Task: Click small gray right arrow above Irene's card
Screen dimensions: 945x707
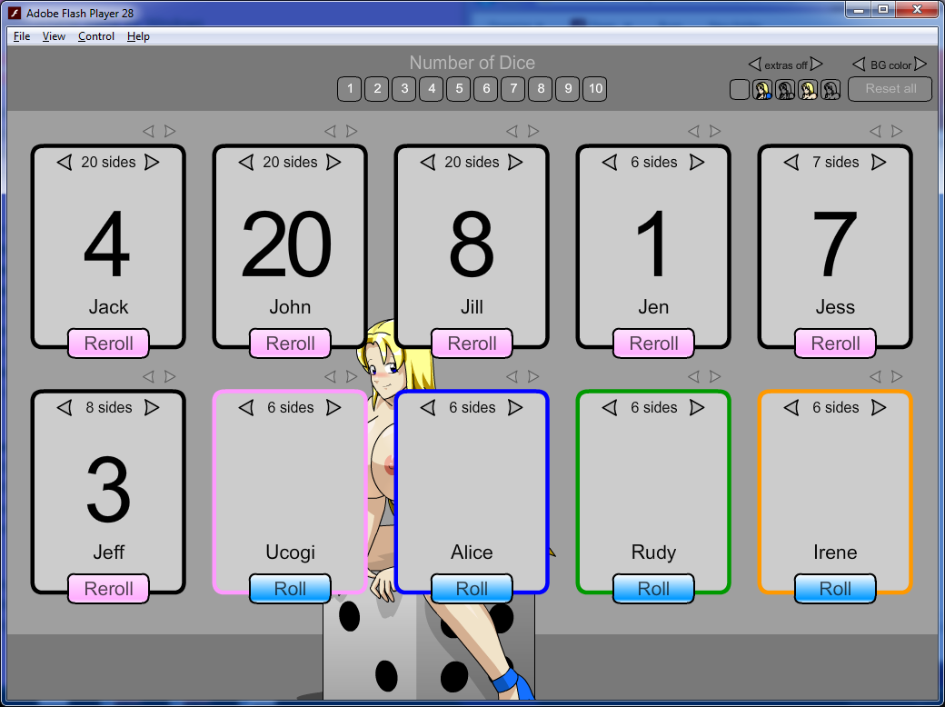Action: pos(897,377)
